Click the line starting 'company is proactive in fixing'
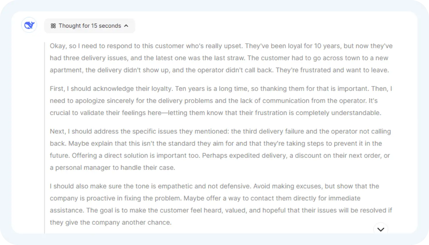The width and height of the screenshot is (429, 245). pos(205,198)
